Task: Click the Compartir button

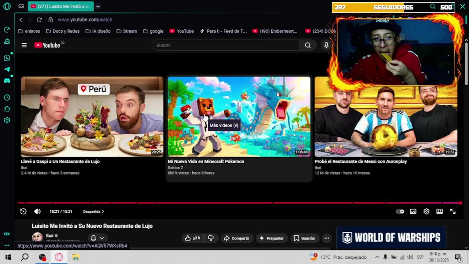Action: coord(236,238)
